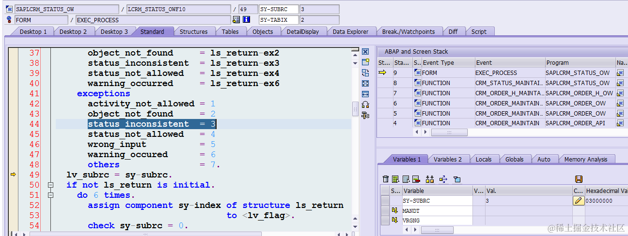Image resolution: width=628 pixels, height=236 pixels.
Task: Switch to the Variables 2 tab
Action: pyautogui.click(x=448, y=159)
